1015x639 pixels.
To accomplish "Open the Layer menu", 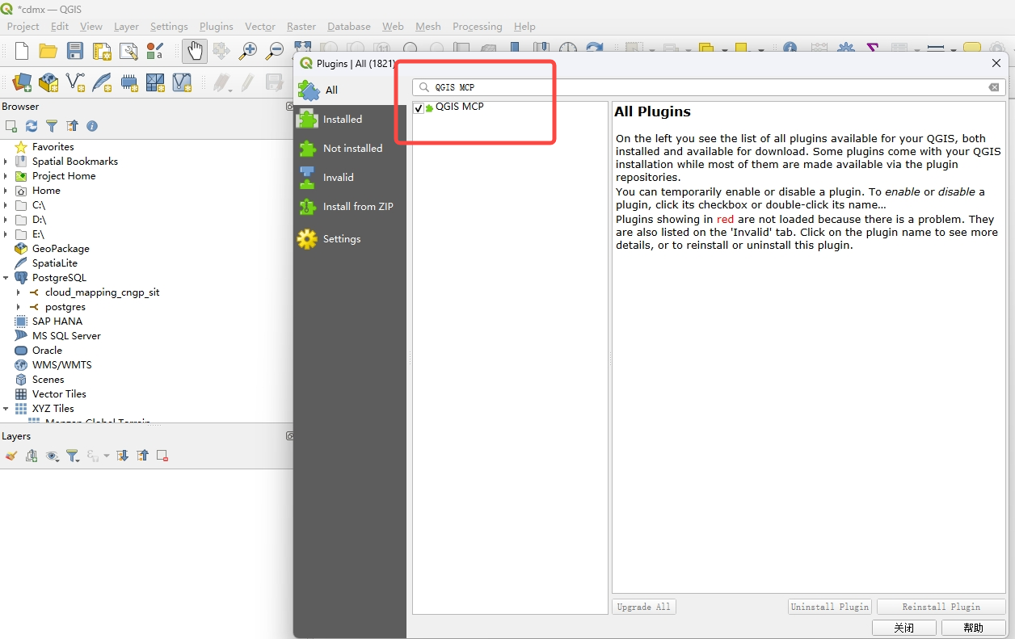I will 126,27.
